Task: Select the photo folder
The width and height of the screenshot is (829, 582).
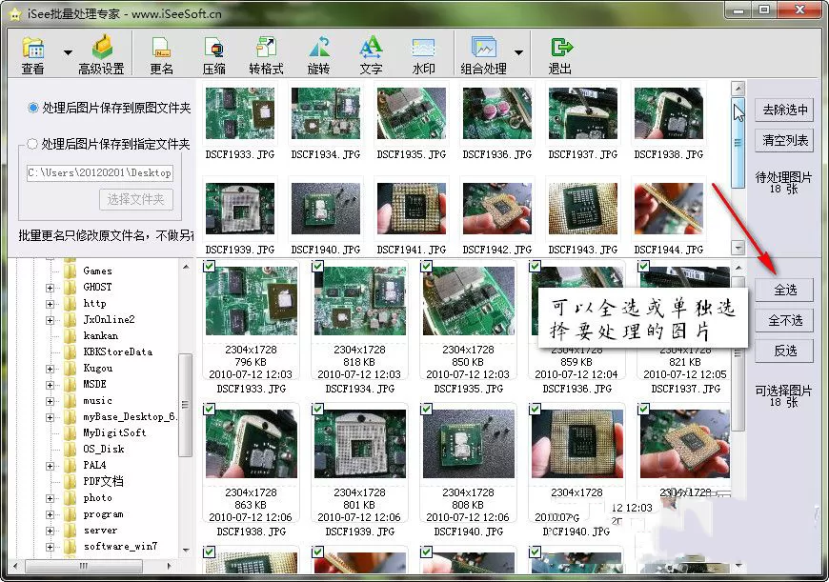Action: (98, 498)
